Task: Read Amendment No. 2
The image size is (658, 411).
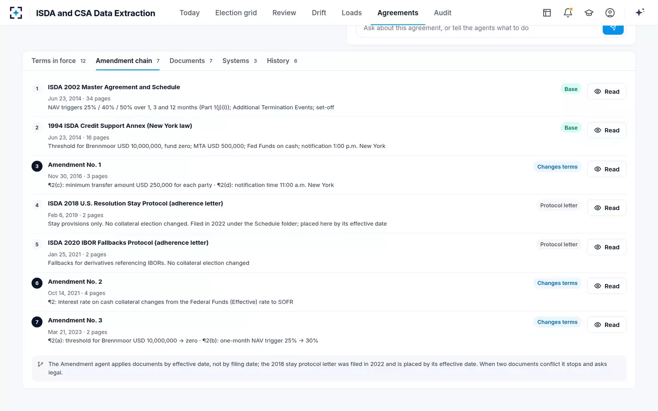Action: [607, 286]
